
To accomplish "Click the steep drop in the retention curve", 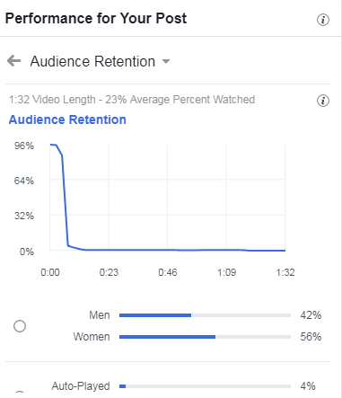I will tap(65, 200).
